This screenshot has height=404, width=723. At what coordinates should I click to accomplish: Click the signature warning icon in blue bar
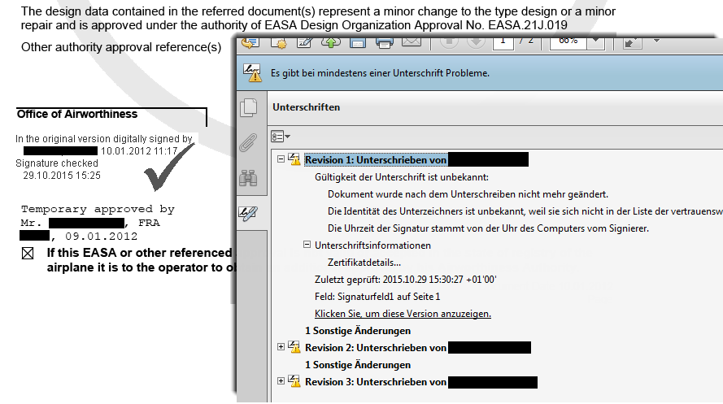pyautogui.click(x=252, y=73)
